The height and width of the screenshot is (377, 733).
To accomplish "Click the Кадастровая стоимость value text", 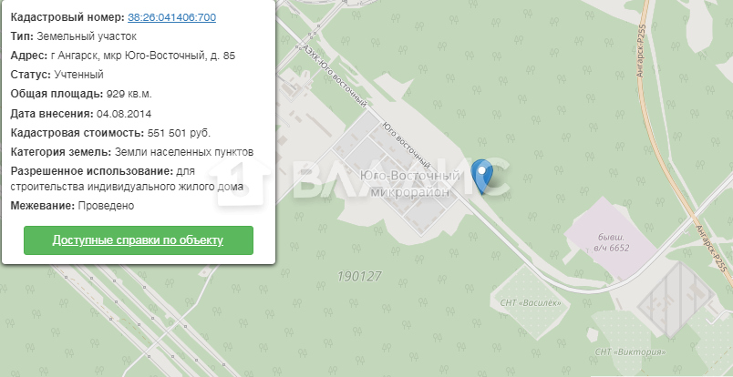I will 179,133.
